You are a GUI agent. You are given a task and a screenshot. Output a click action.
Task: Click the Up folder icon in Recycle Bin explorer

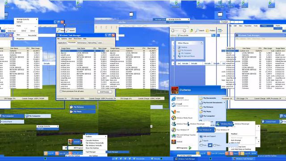(x=191, y=30)
